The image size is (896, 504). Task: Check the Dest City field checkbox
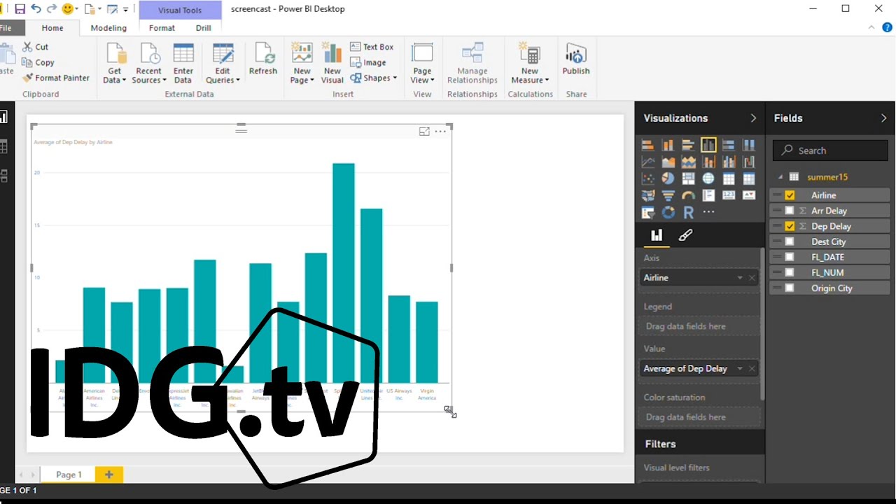tap(790, 241)
